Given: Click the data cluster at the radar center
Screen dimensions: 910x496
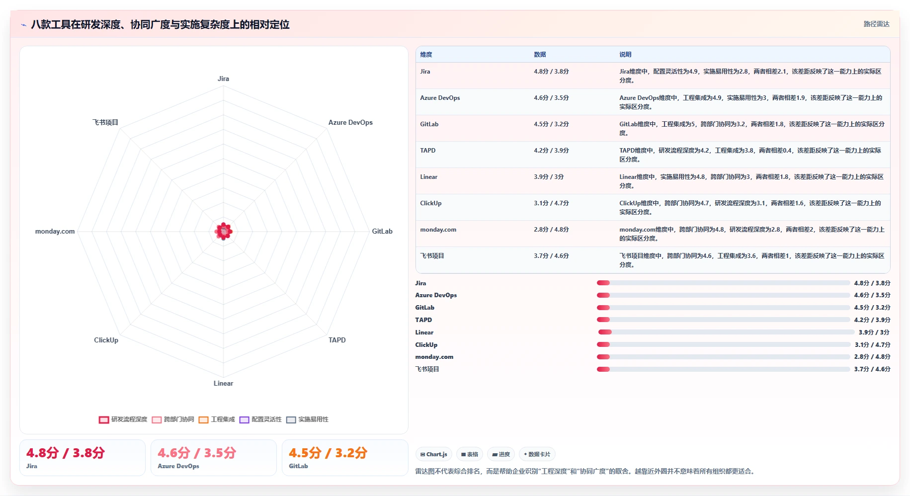Looking at the screenshot, I should pyautogui.click(x=224, y=231).
